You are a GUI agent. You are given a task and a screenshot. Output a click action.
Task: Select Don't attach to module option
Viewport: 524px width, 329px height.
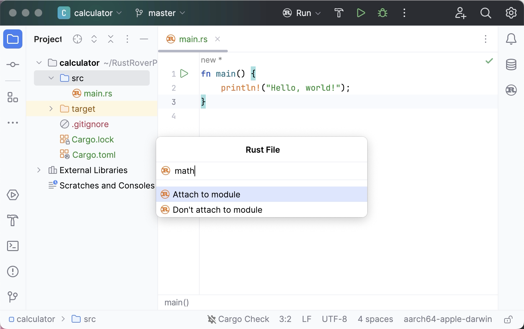(x=262, y=210)
